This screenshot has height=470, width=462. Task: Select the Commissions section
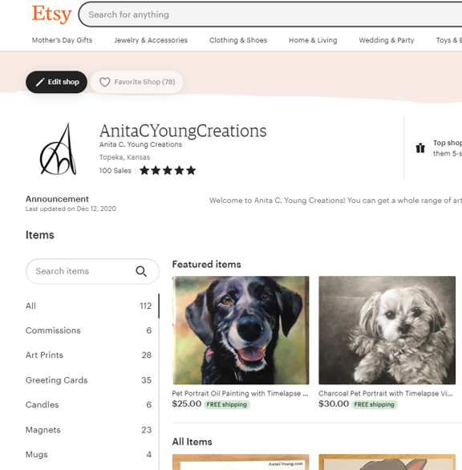point(89,330)
